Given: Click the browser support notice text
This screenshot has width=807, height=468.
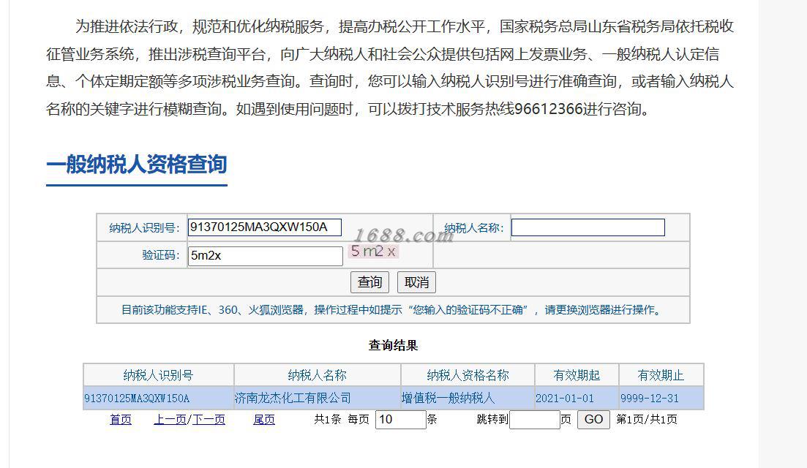Looking at the screenshot, I should click(x=392, y=309).
